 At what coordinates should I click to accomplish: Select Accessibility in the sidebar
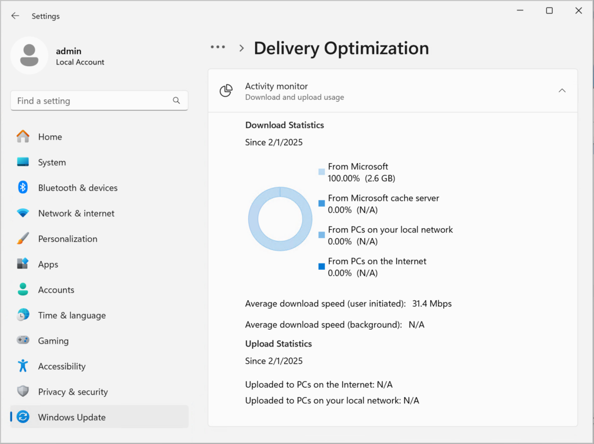click(99, 366)
